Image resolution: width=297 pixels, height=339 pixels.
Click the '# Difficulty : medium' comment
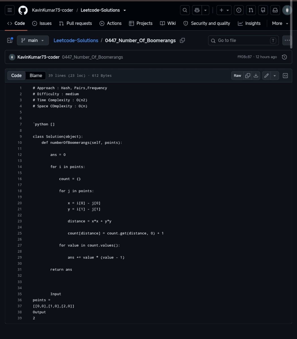[56, 94]
